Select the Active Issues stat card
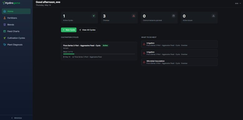 point(199,18)
